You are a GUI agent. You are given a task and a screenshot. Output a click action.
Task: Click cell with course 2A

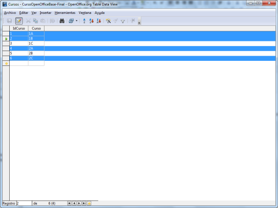(x=36, y=48)
